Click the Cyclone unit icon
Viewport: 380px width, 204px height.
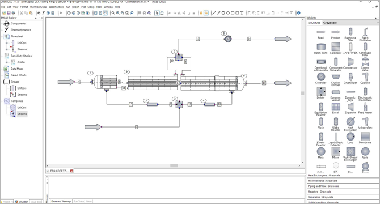[x=365, y=76]
